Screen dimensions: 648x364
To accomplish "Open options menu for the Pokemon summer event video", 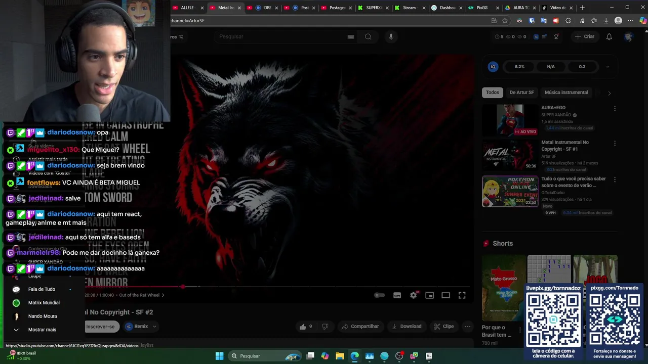I will pyautogui.click(x=615, y=179).
